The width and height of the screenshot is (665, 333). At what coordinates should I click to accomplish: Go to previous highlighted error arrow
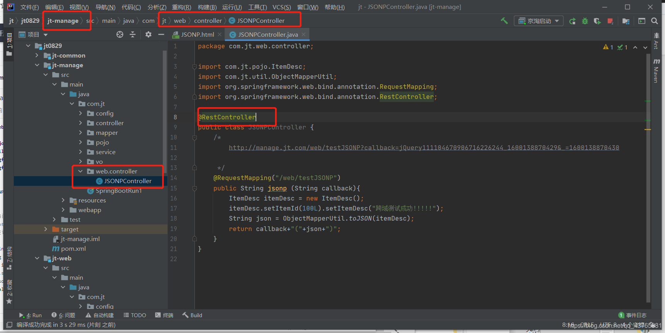(x=635, y=47)
